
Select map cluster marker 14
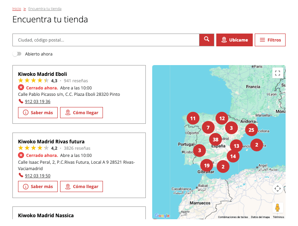click(233, 156)
